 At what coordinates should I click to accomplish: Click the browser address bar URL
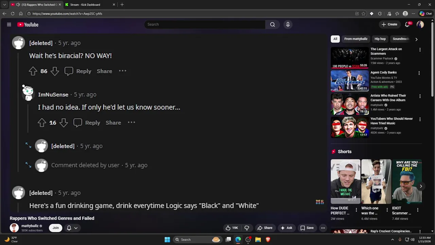click(x=67, y=14)
